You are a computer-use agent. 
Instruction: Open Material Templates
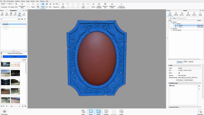pyautogui.click(x=99, y=5)
